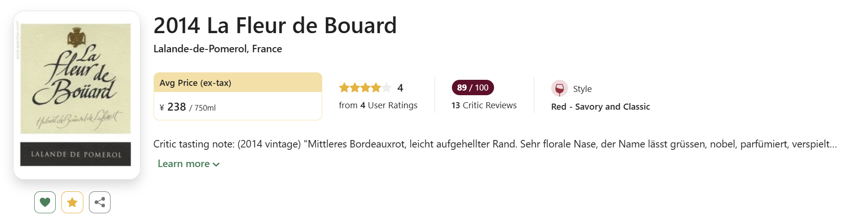
Task: Click the gold star rating icon
Action: click(72, 202)
